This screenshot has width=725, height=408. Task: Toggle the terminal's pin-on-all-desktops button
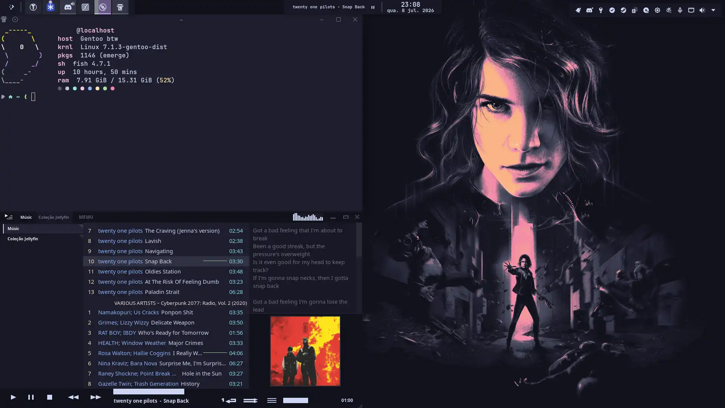pos(15,19)
